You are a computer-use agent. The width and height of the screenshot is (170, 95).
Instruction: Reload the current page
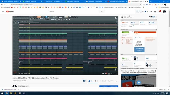(8, 5)
